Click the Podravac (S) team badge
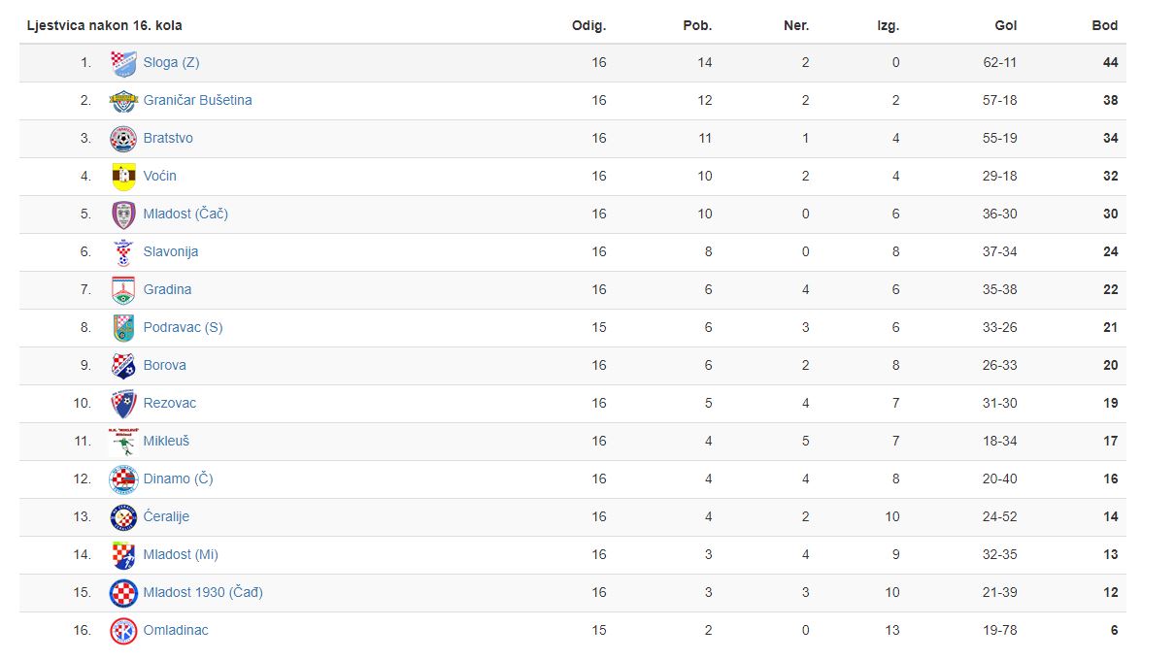 point(123,327)
